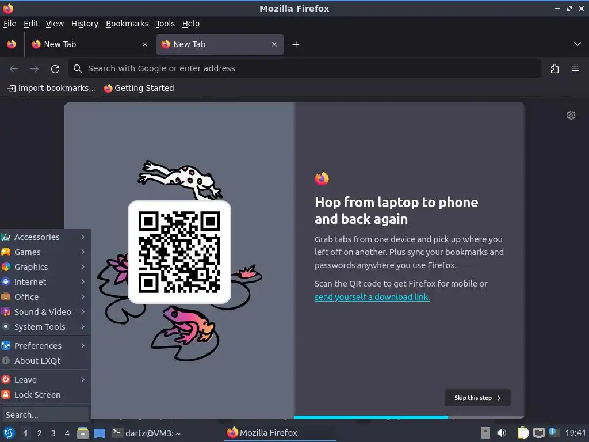The image size is (589, 442).
Task: Switch to the first New Tab
Action: (x=90, y=44)
